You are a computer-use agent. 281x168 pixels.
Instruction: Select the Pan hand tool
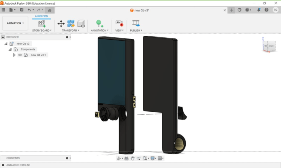(x=133, y=158)
